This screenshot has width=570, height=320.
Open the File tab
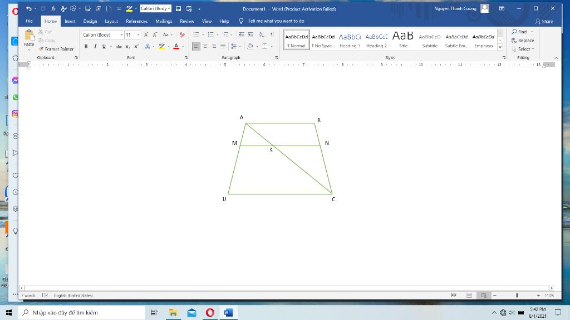point(29,21)
